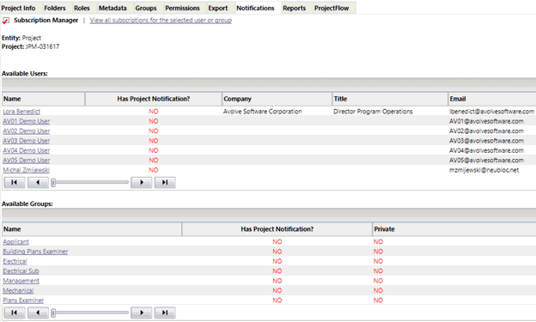Viewport: 536px width, 322px height.
Task: Sort users by Title column header
Action: (x=390, y=99)
